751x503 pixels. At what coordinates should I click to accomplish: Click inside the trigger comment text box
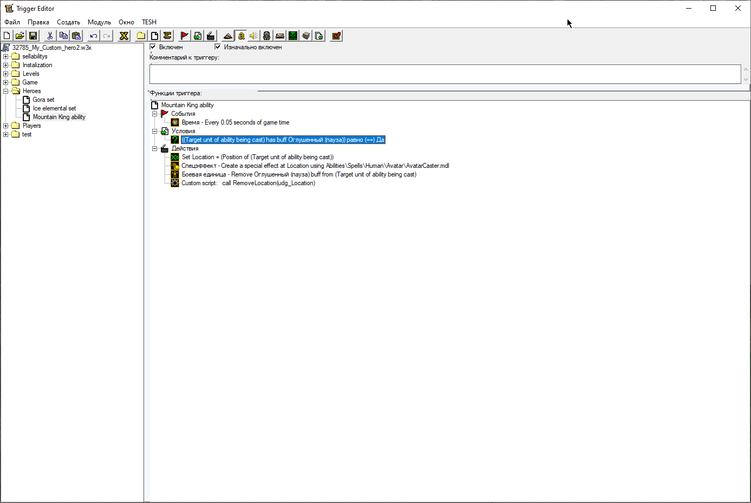(x=445, y=74)
